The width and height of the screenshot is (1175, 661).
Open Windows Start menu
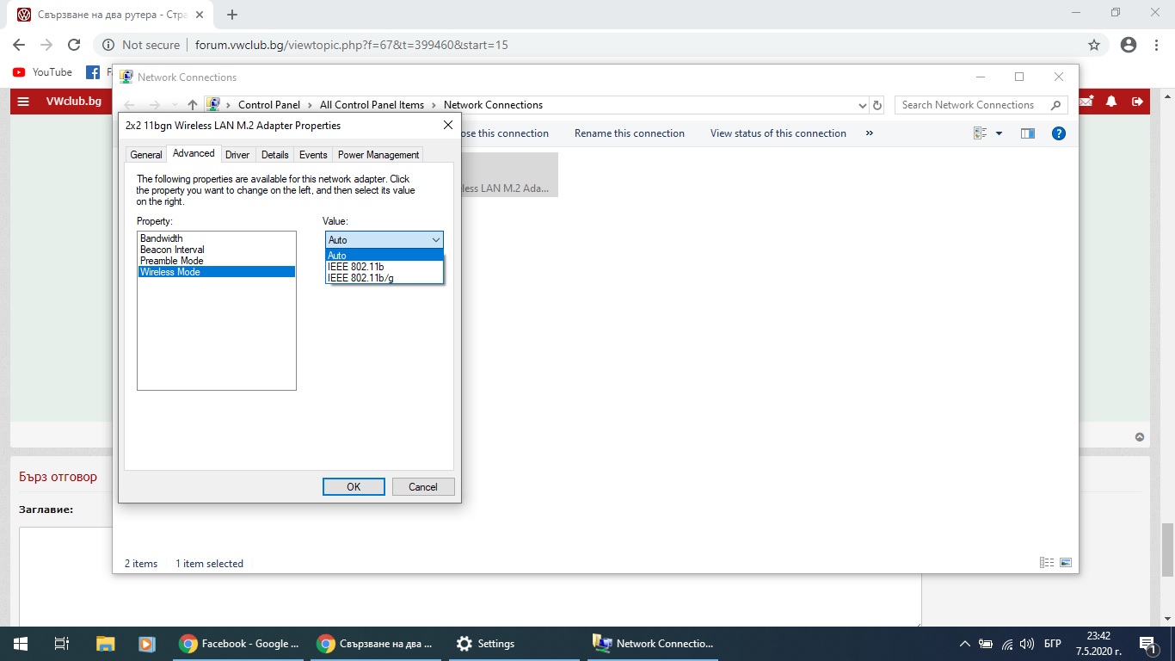(x=20, y=643)
